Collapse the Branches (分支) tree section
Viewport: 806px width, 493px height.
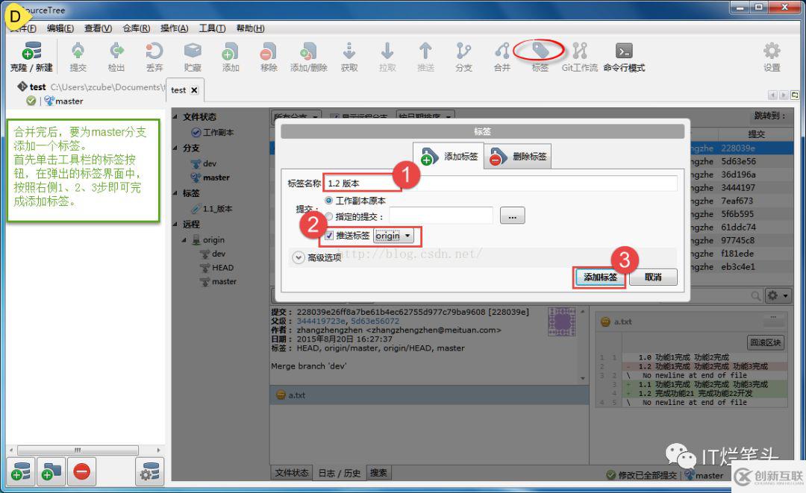point(175,148)
